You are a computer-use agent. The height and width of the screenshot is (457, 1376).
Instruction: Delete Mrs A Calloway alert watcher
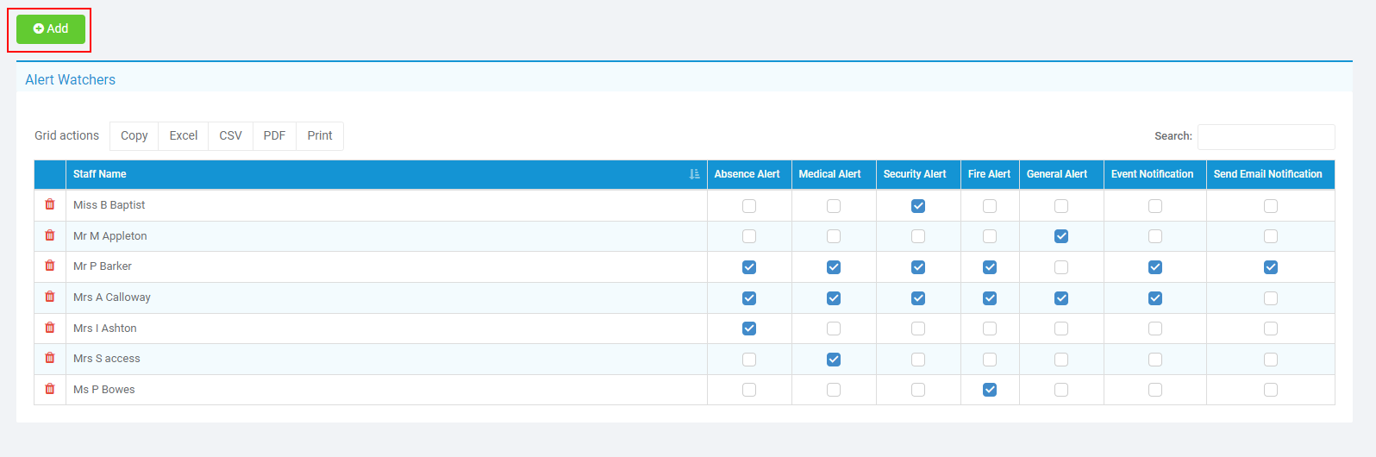coord(50,297)
